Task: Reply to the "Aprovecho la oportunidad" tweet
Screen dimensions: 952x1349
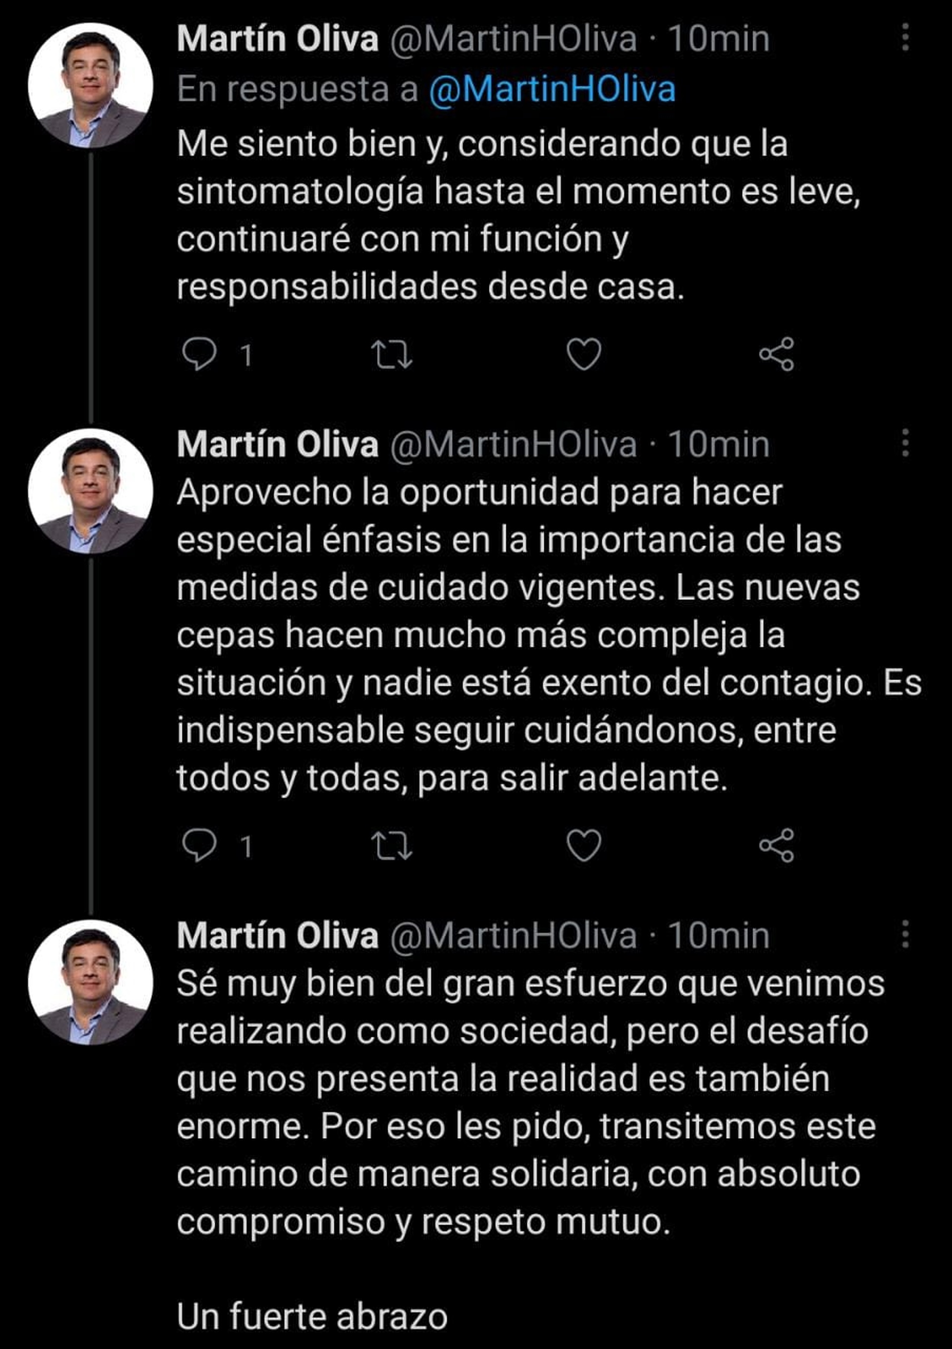Action: [x=199, y=845]
